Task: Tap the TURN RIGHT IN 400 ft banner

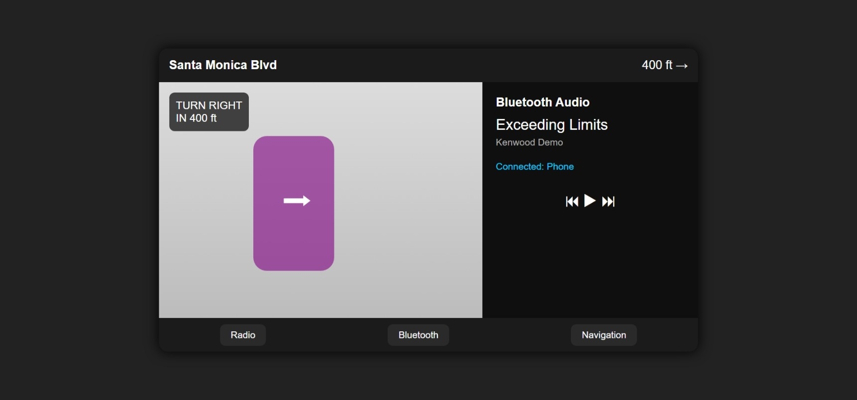Action: click(209, 112)
